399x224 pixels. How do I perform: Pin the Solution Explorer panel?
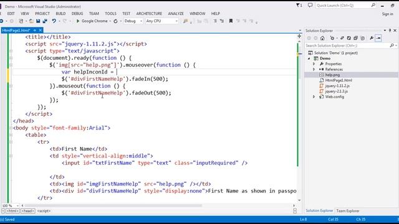pos(390,30)
